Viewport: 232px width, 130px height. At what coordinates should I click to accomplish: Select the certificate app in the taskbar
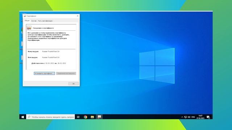pos(99,117)
